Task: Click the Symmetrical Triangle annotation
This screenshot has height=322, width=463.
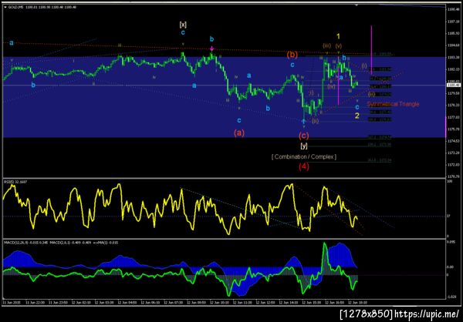Action: point(393,104)
